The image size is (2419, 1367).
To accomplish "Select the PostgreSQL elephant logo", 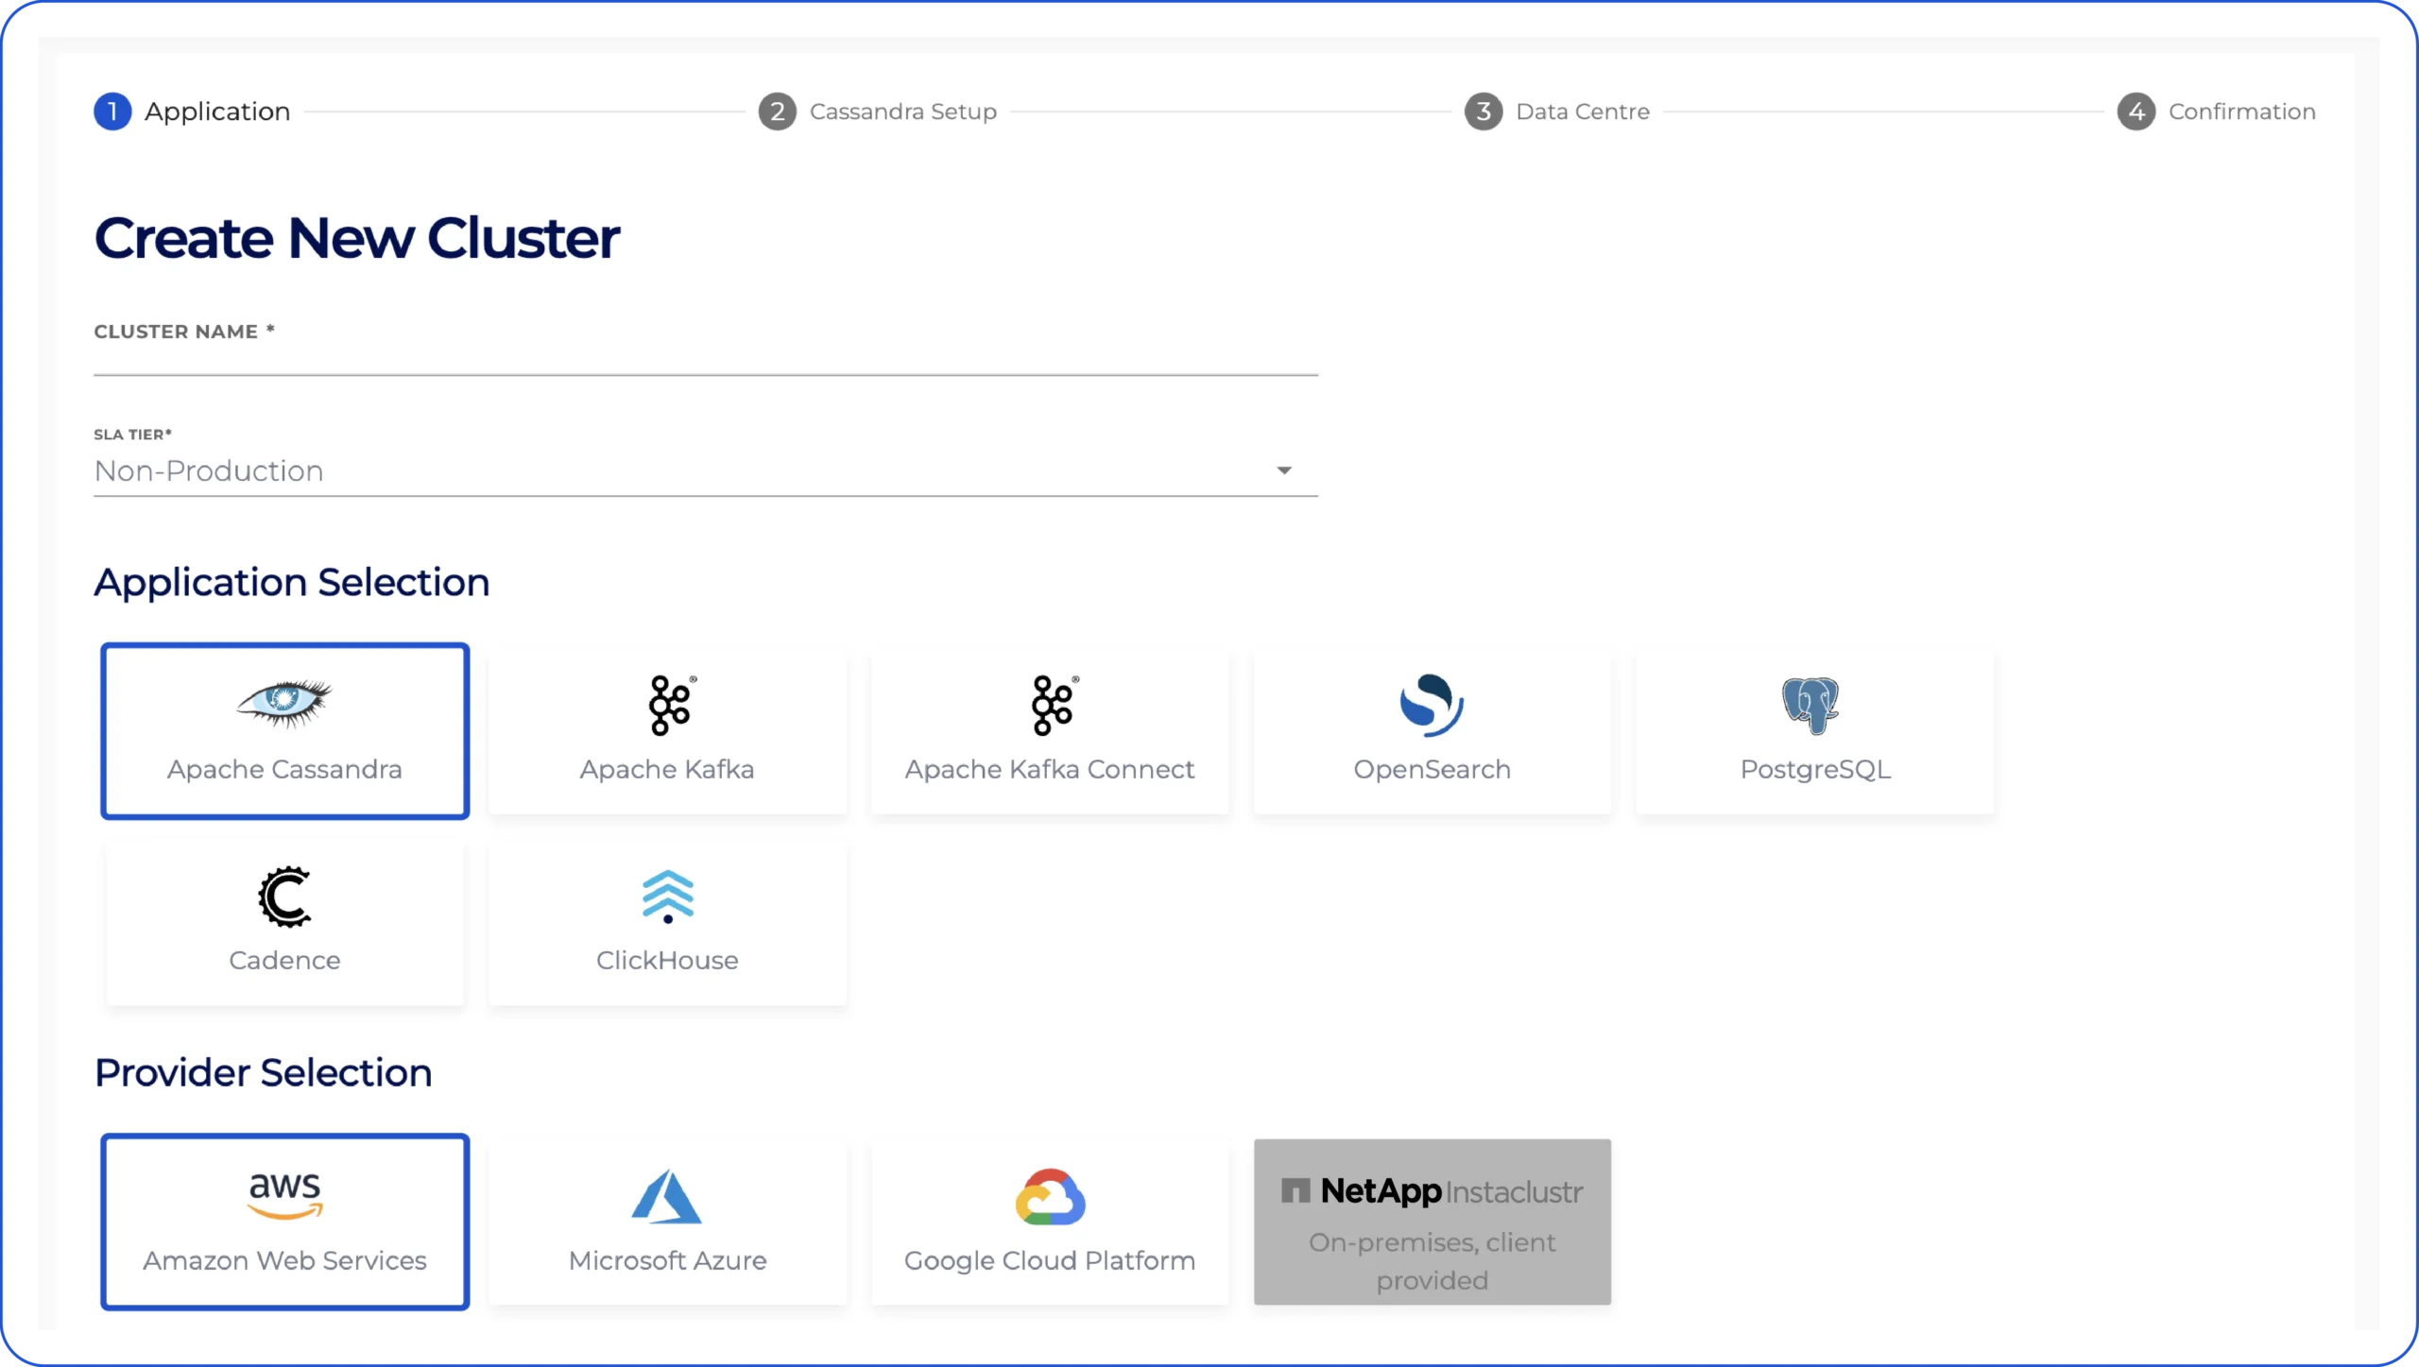I will point(1811,704).
